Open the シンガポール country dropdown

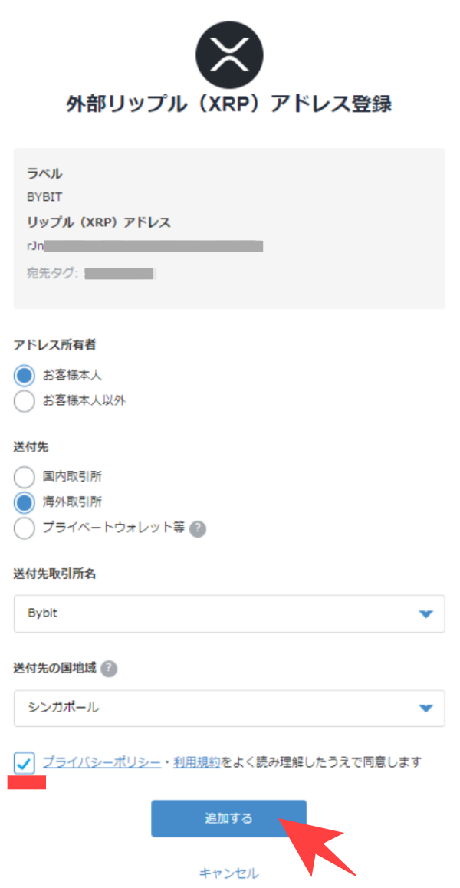(230, 708)
